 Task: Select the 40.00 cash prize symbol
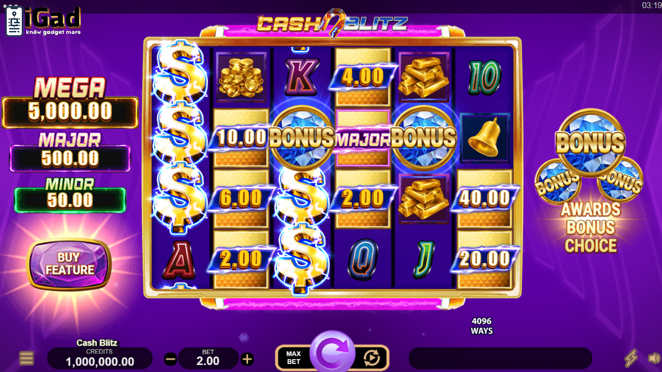point(484,198)
